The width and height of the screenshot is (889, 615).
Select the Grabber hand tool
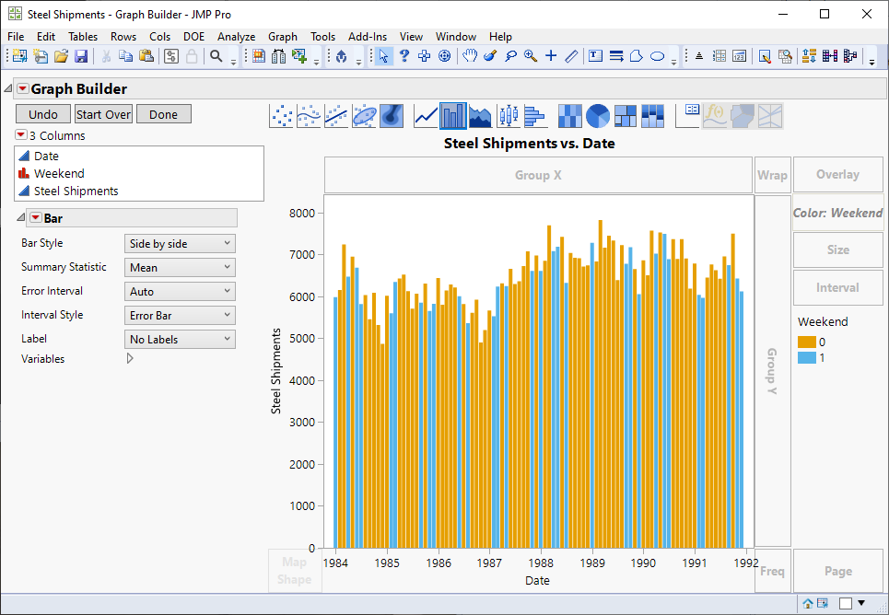[470, 55]
